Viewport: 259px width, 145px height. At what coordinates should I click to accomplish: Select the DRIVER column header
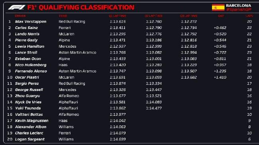point(20,16)
